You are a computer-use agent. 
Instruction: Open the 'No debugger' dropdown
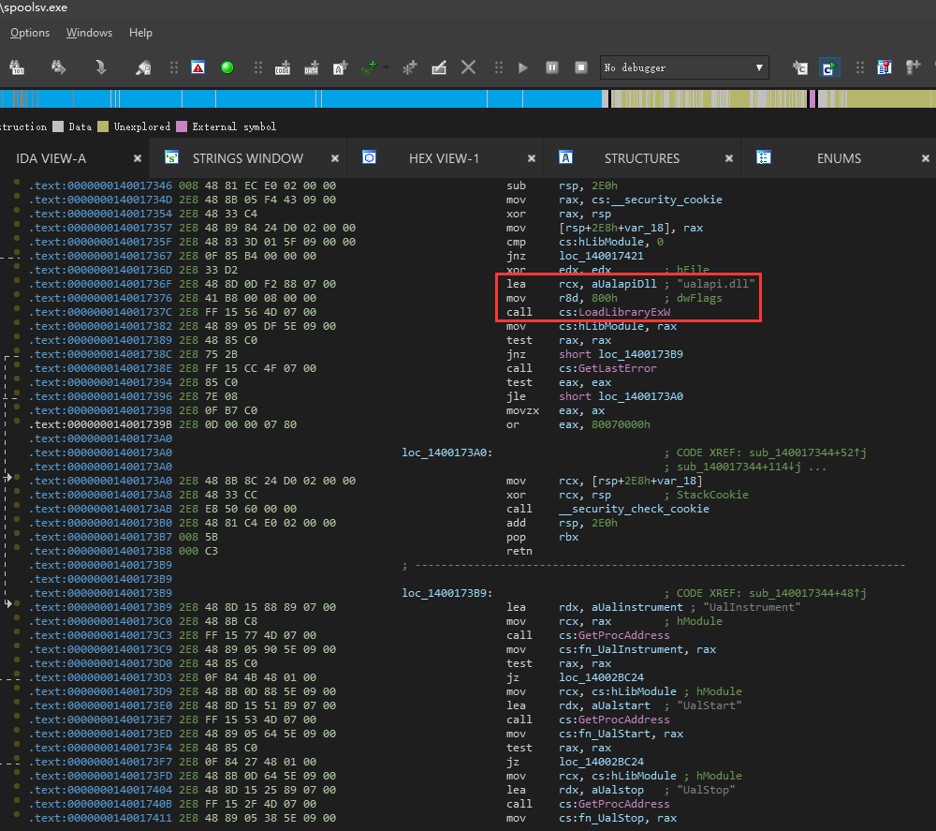(684, 67)
